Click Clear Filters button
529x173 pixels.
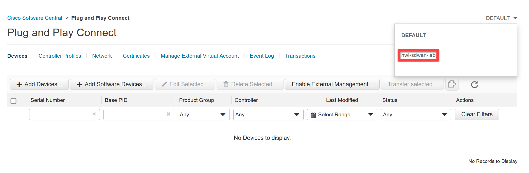point(477,114)
